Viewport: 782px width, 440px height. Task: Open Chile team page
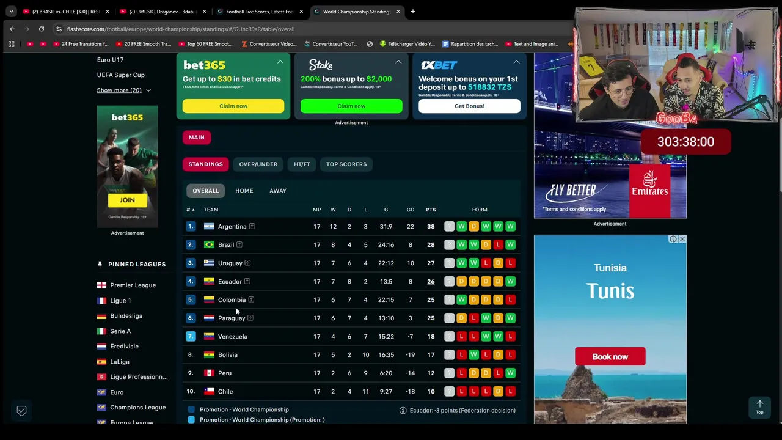pyautogui.click(x=225, y=392)
